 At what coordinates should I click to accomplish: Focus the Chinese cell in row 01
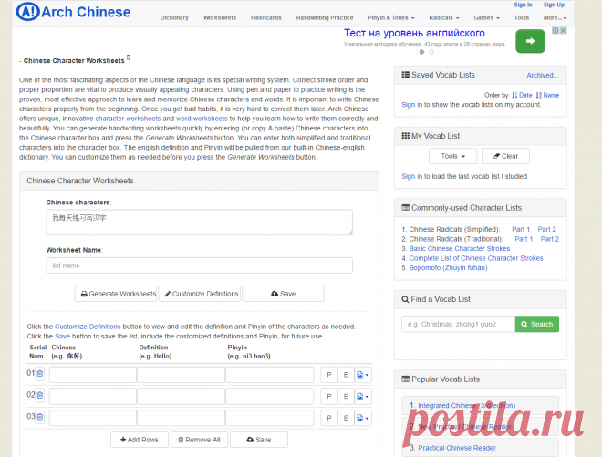[93, 375]
